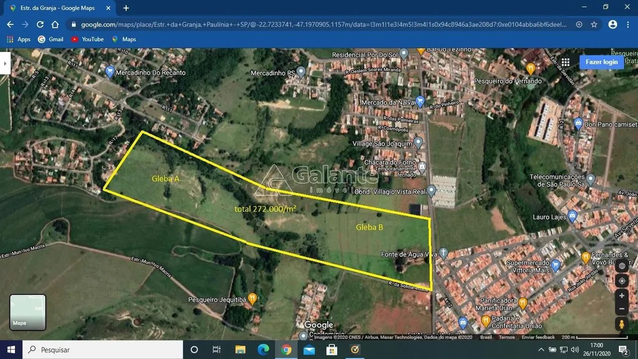Open a new browser tab
The height and width of the screenshot is (359, 638).
(x=126, y=8)
